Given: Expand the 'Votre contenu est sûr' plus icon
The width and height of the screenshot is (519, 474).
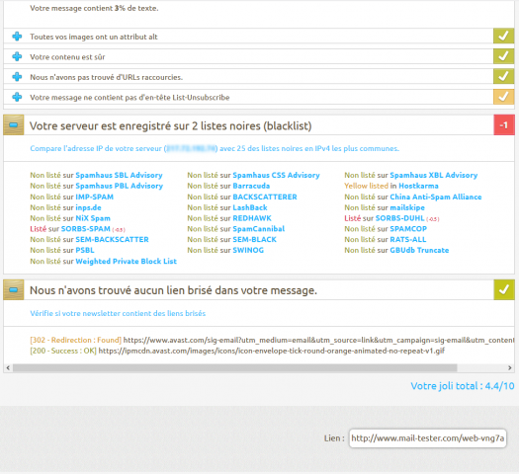Looking at the screenshot, I should pos(17,56).
